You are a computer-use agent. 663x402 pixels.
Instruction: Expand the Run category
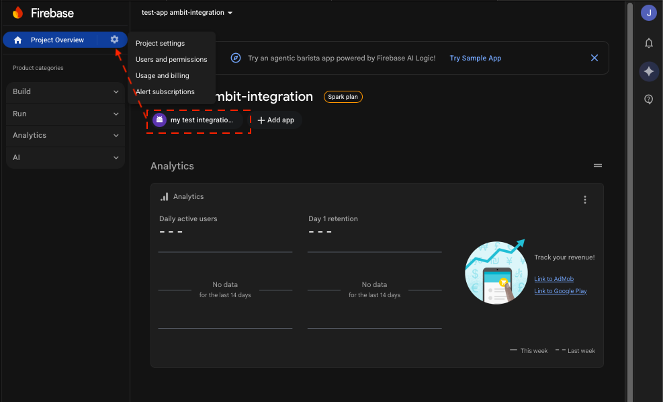[x=64, y=114]
